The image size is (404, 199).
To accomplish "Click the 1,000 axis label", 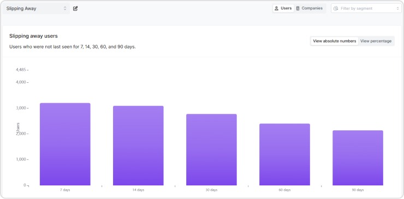I will tap(21, 160).
